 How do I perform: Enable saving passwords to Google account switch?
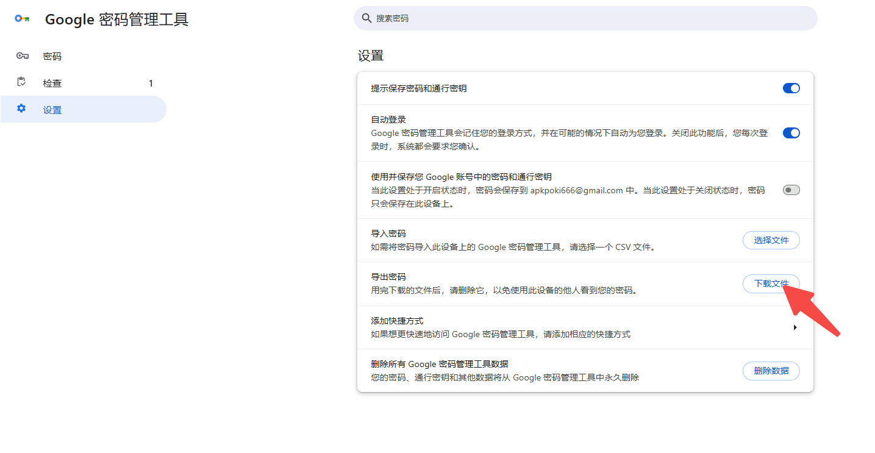coord(791,190)
